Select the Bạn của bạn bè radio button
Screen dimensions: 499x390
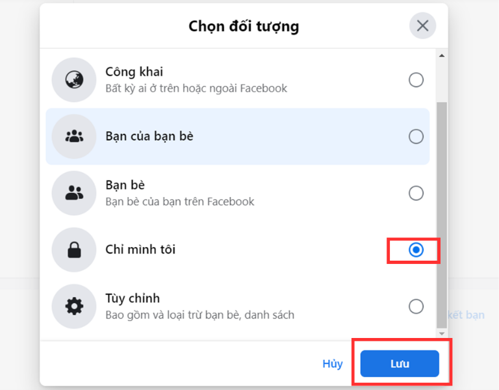tap(416, 136)
